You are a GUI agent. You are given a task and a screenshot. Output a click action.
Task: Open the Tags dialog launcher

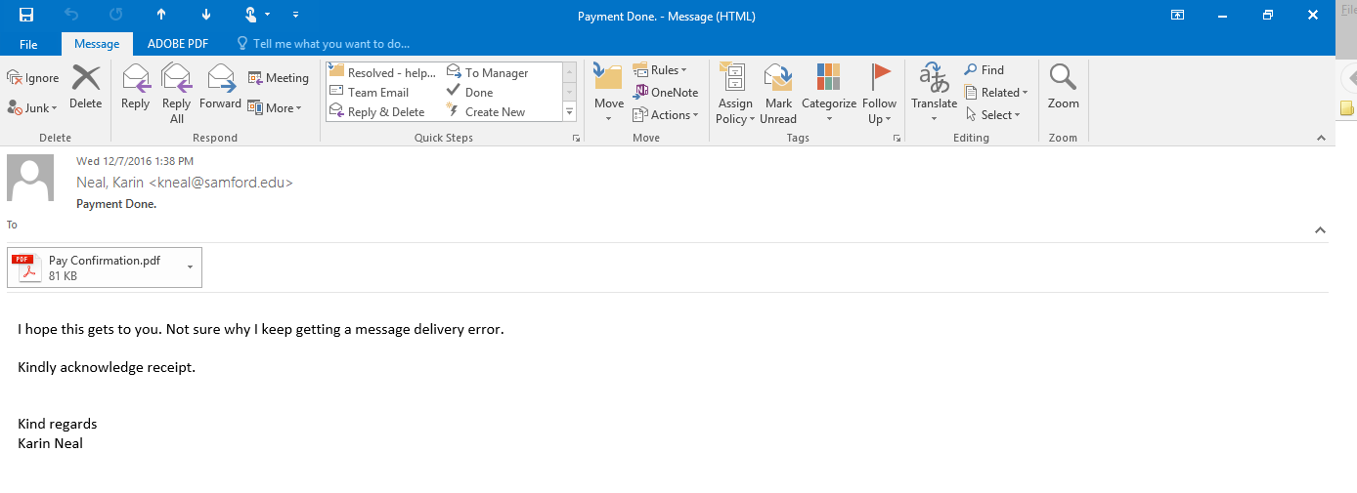coord(897,140)
